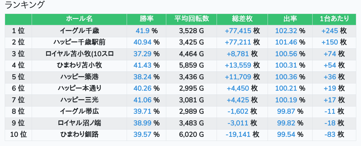This screenshot has width=361, height=146.
Task: Click the 出率 column header
Action: coord(290,19)
